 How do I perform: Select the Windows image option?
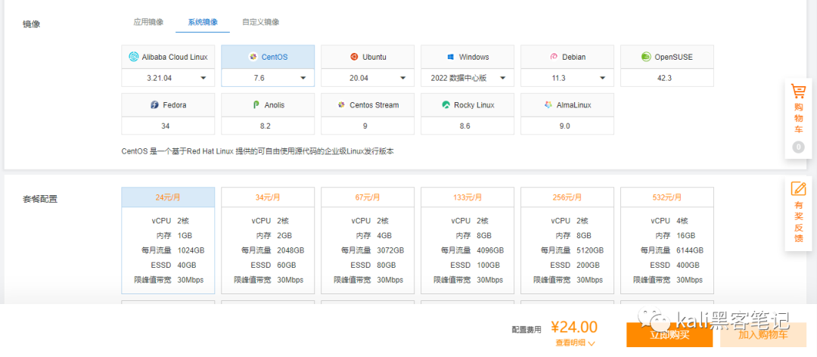[x=468, y=57]
